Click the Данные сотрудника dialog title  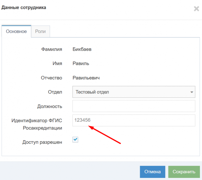[24, 8]
